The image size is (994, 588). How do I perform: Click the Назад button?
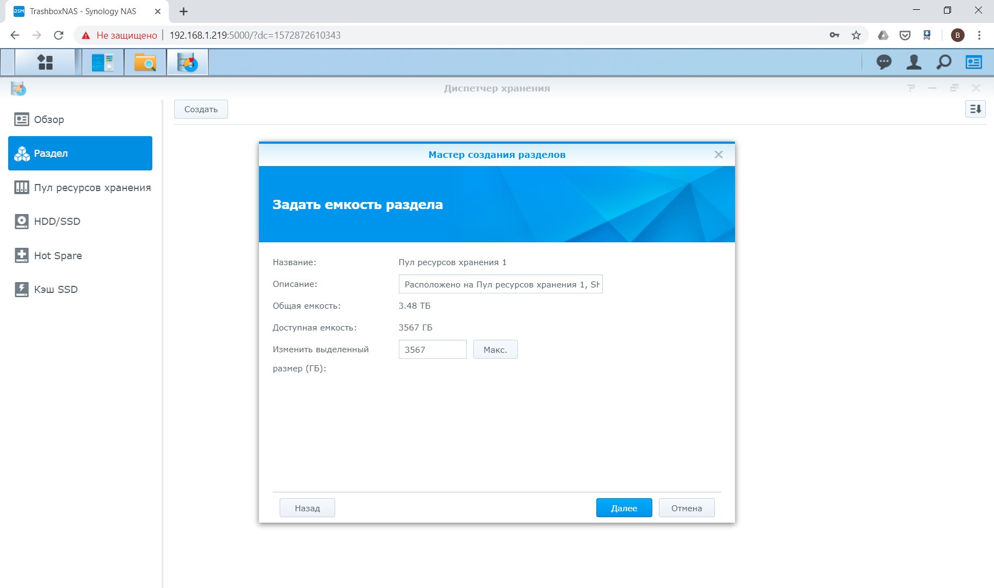(307, 508)
